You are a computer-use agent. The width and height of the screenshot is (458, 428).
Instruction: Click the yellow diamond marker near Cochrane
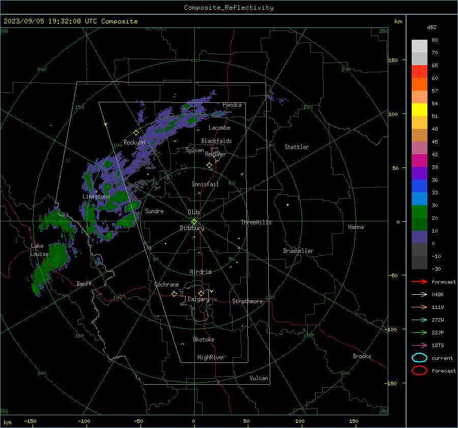tap(174, 294)
